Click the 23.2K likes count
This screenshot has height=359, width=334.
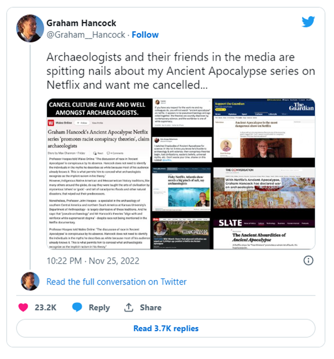click(45, 307)
